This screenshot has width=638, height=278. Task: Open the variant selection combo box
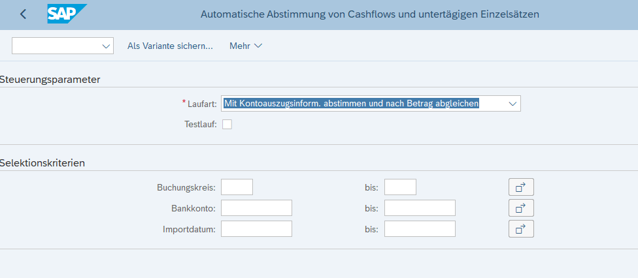pos(63,46)
